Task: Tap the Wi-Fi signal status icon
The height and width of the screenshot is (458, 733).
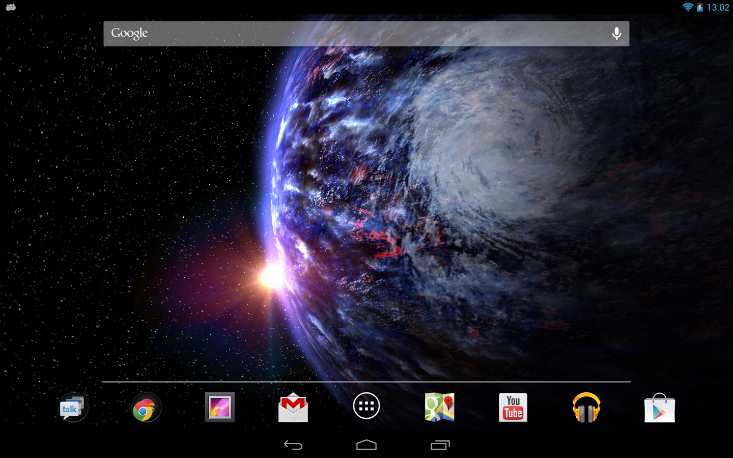Action: coord(688,7)
